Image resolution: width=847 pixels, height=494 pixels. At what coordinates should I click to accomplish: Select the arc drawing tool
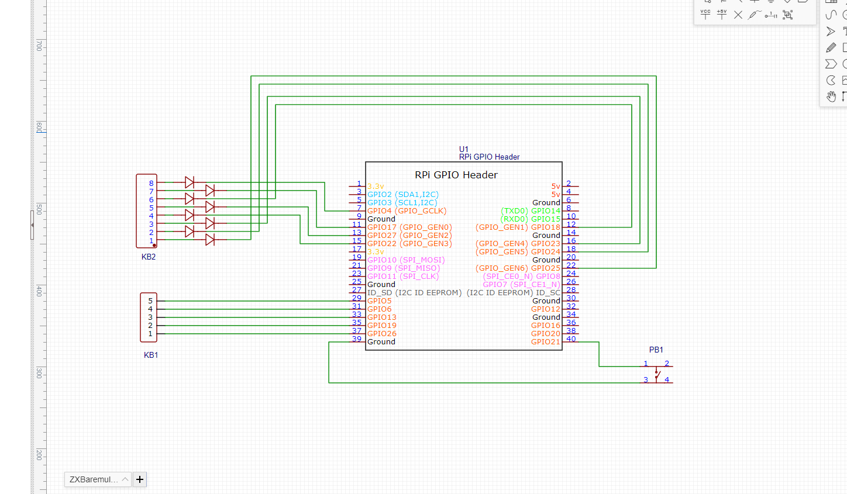[831, 80]
